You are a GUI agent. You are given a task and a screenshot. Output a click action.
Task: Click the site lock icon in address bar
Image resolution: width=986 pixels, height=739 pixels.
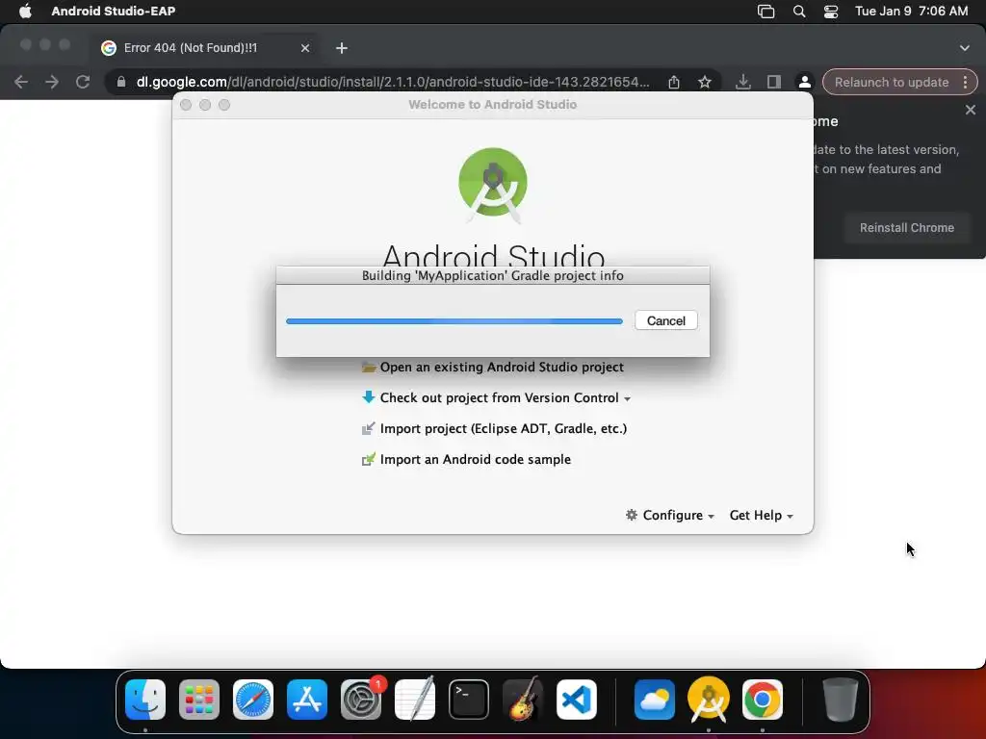[x=121, y=82]
